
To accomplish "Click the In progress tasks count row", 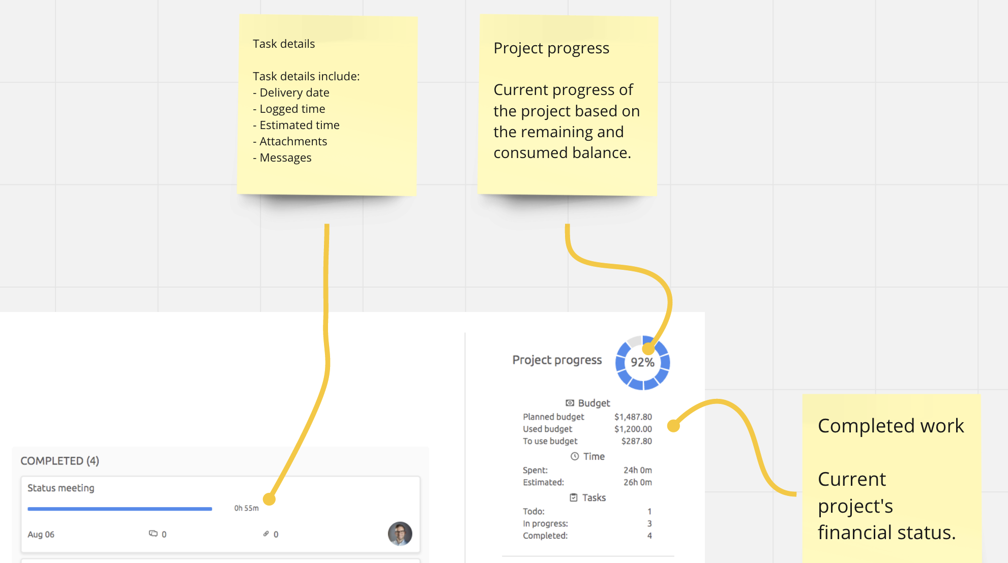I will [x=587, y=523].
